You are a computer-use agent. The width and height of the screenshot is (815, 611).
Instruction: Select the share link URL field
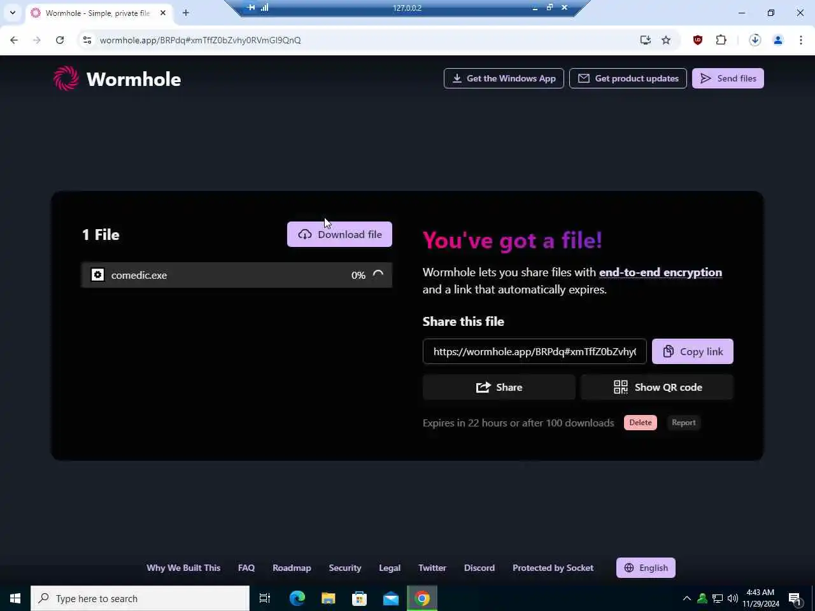point(535,351)
